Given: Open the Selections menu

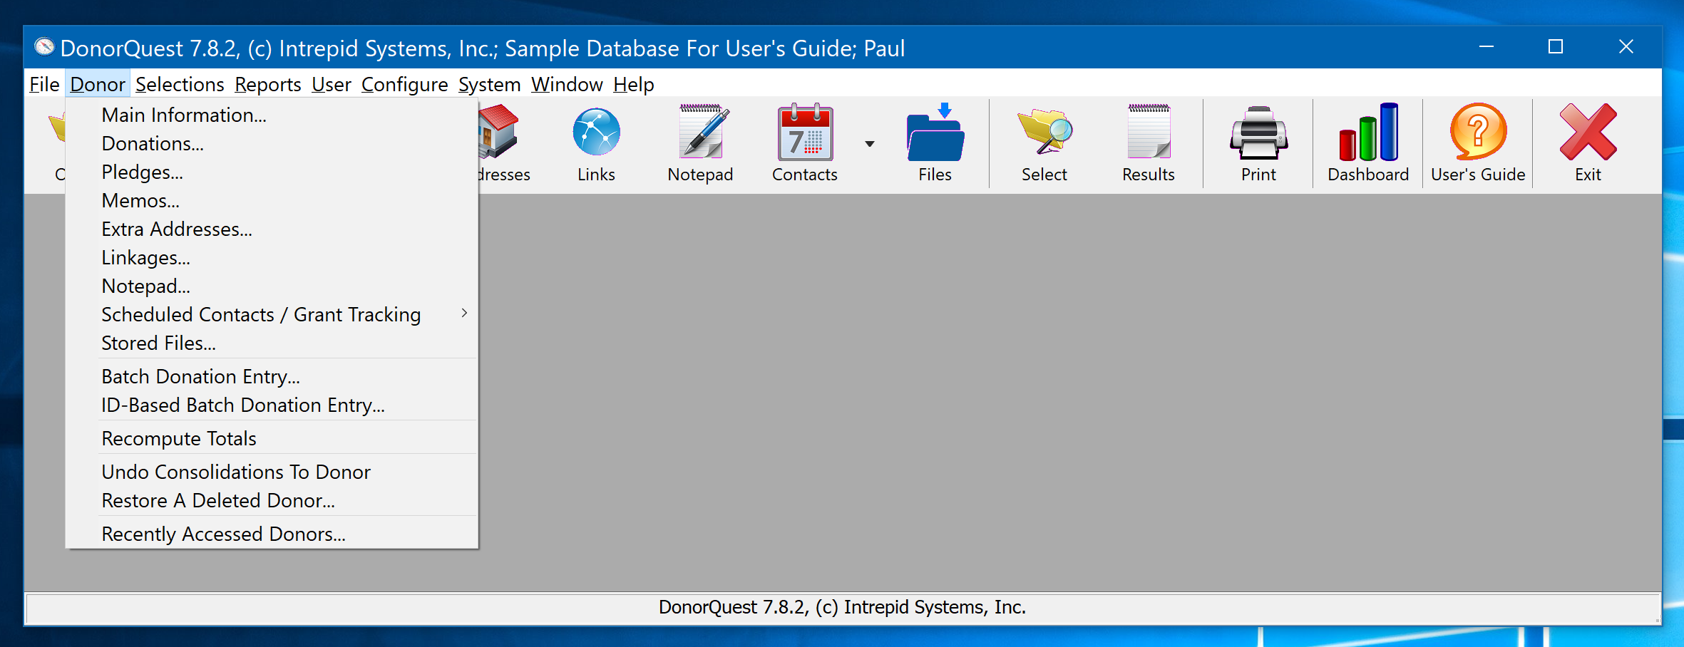Looking at the screenshot, I should coord(180,84).
